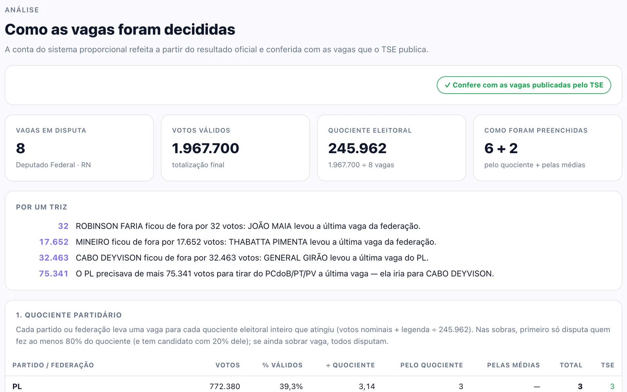Click the 'TOTAL' column header
The image size is (627, 392).
571,365
